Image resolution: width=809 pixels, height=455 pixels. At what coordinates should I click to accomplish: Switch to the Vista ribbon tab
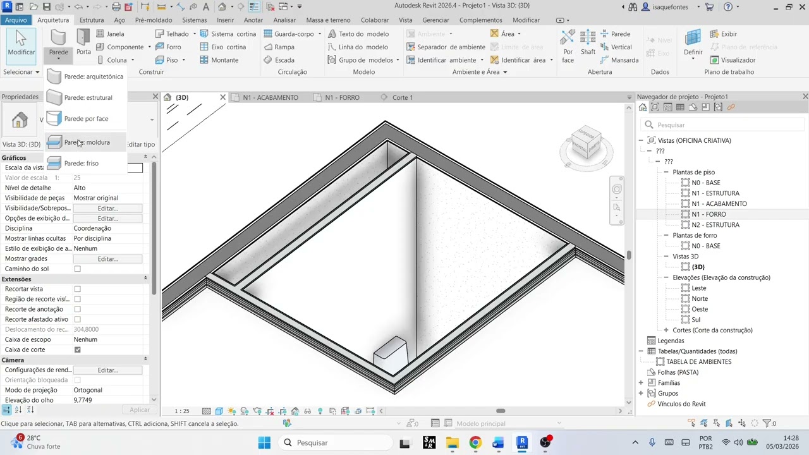pyautogui.click(x=406, y=20)
